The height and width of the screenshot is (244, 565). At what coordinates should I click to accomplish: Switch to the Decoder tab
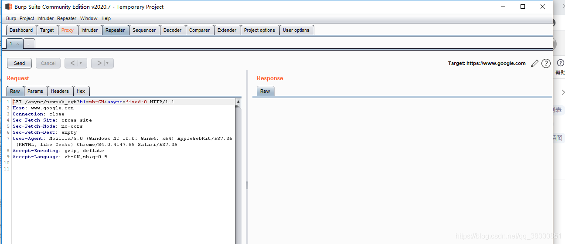pos(173,30)
